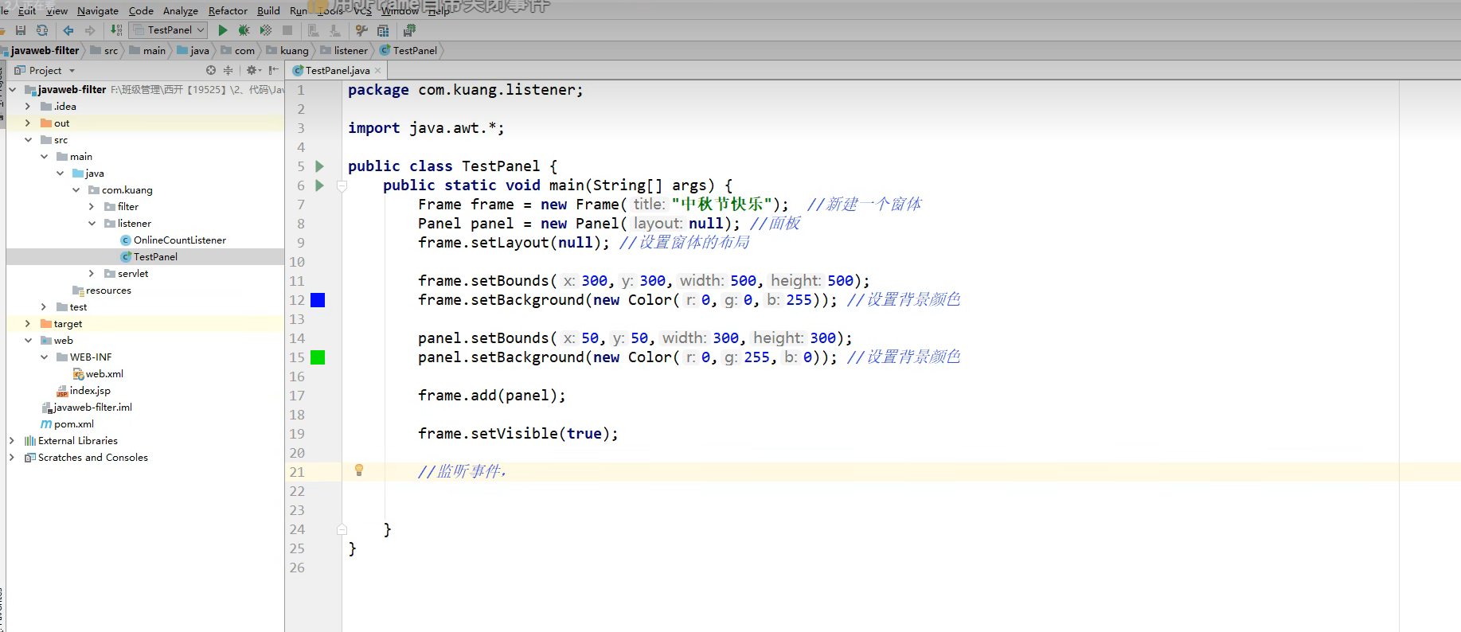Viewport: 1461px width, 632px height.
Task: Click the src breadcrumb
Action: (104, 50)
